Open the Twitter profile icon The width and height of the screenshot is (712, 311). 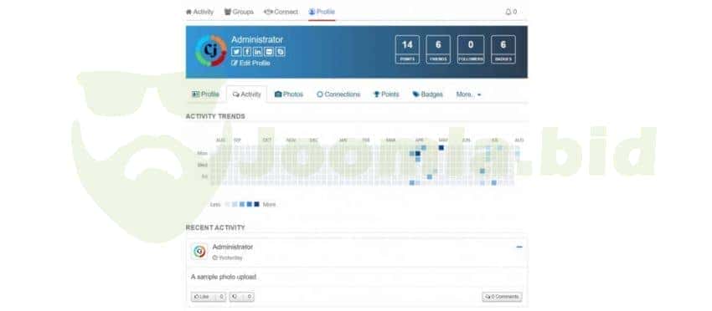pyautogui.click(x=235, y=52)
